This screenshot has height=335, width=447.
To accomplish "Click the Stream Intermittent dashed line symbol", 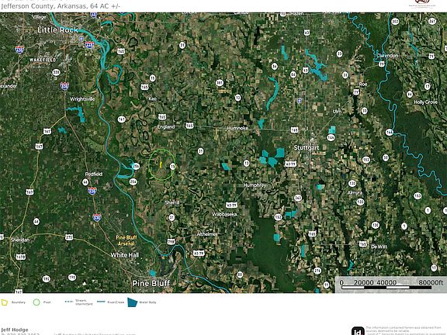I will pos(69,302).
